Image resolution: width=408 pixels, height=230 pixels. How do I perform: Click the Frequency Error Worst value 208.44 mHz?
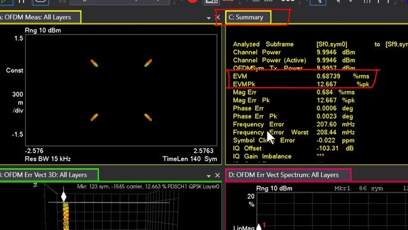(x=335, y=132)
